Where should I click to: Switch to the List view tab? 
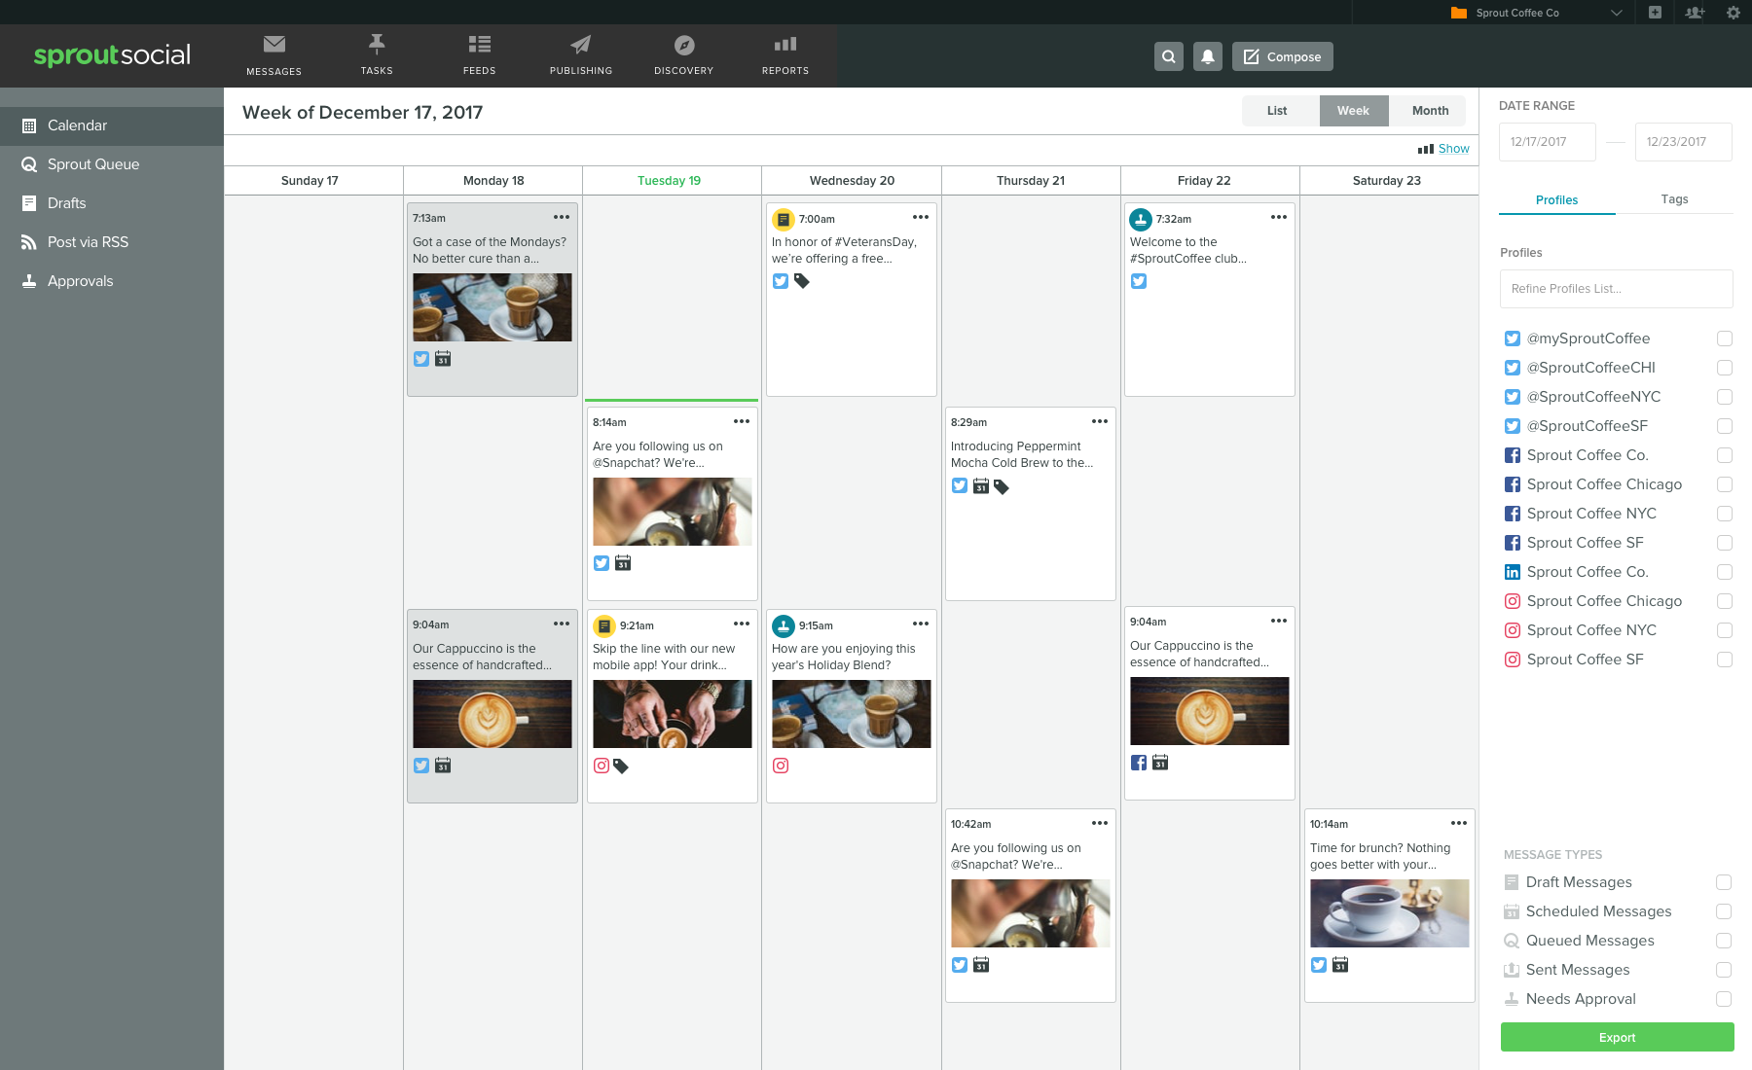click(1277, 111)
